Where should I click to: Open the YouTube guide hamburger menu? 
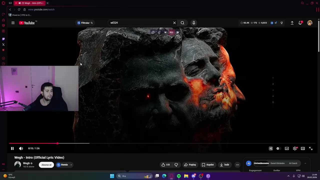tap(13, 23)
